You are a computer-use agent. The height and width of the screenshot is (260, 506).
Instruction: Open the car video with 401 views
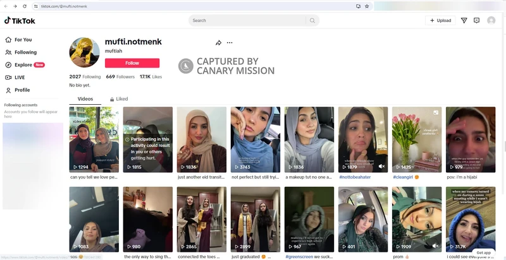click(363, 220)
